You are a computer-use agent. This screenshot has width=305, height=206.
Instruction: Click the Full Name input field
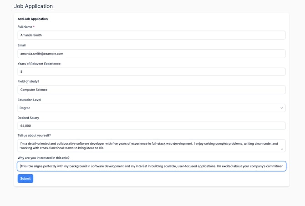151,35
